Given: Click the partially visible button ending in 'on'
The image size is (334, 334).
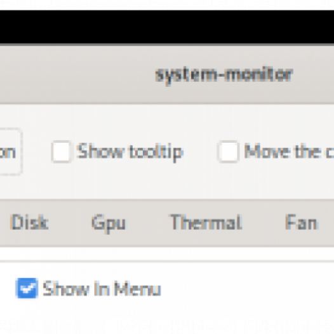Looking at the screenshot, I should [8, 152].
